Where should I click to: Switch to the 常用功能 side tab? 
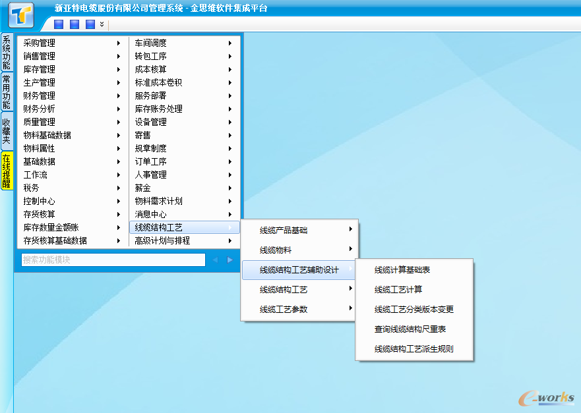coord(7,92)
